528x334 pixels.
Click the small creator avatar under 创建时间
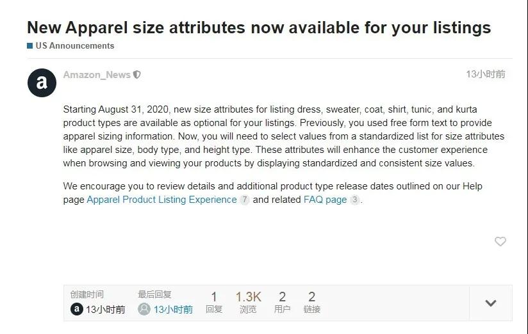pos(77,309)
